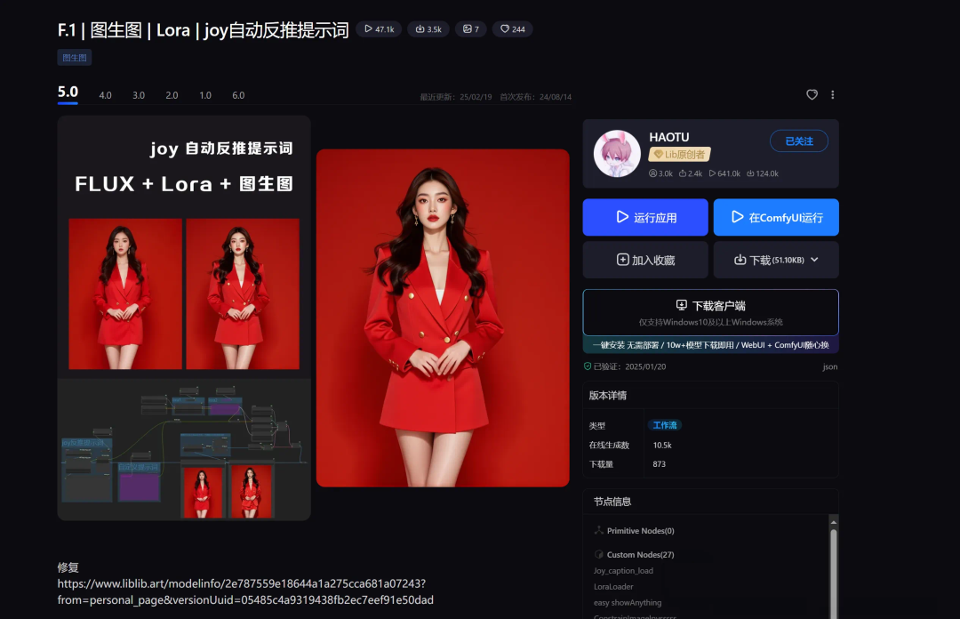Image resolution: width=960 pixels, height=619 pixels.
Task: Click the node info panel scrollbar
Action: [x=833, y=573]
